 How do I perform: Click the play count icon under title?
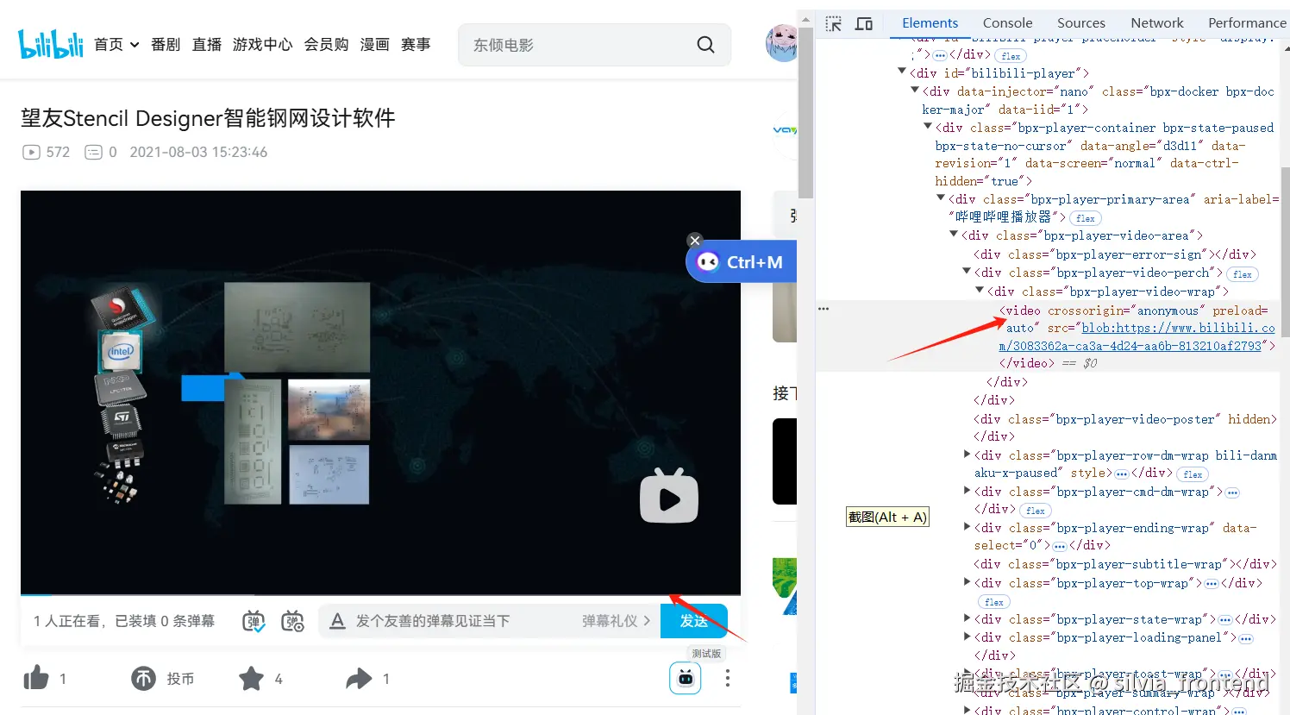coord(31,152)
